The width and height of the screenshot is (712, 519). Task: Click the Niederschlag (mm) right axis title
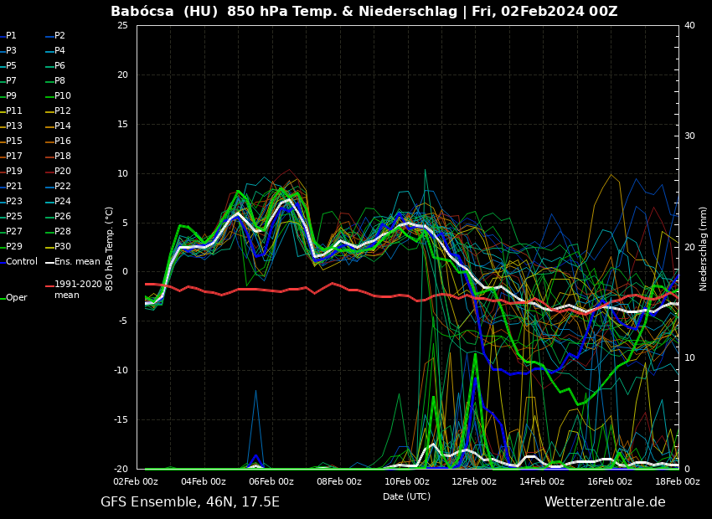click(x=704, y=248)
